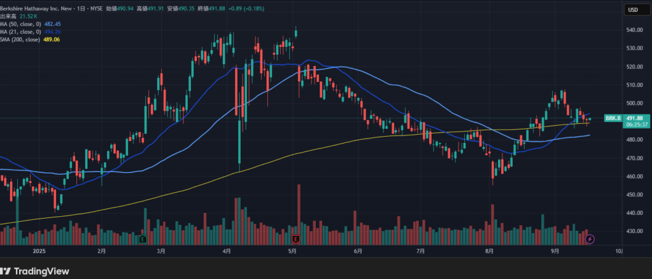Open the USD currency selector
Screen dimensions: 652x279
click(637, 10)
